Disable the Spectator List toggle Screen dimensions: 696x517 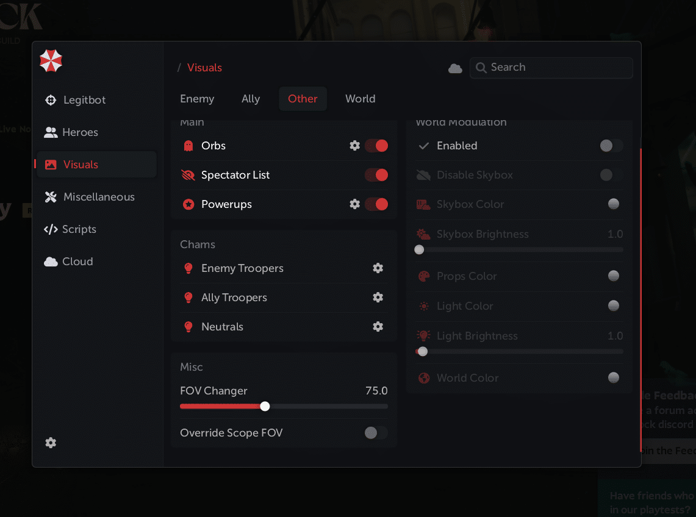376,175
